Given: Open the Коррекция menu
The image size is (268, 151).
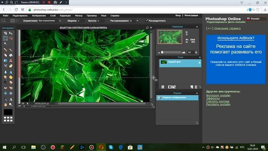Looking at the screenshot, I should click(x=65, y=16).
